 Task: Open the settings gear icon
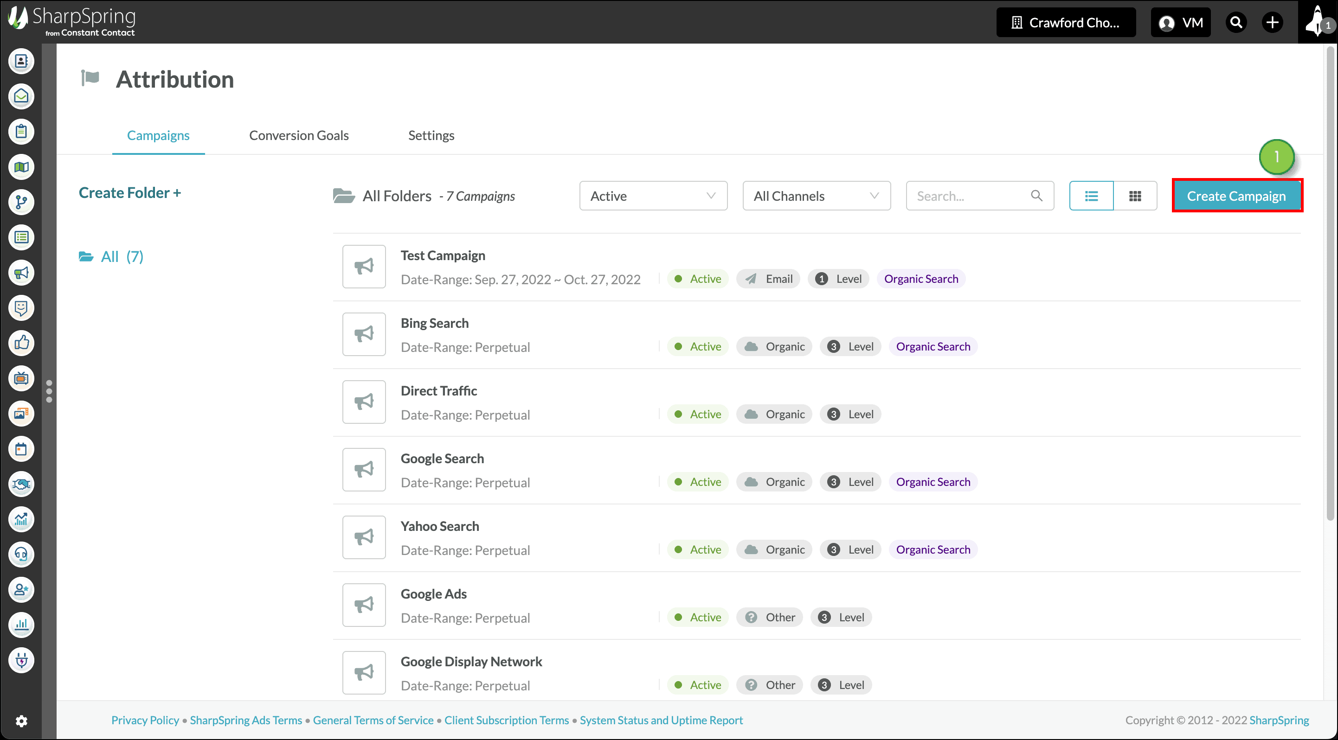[x=21, y=720]
